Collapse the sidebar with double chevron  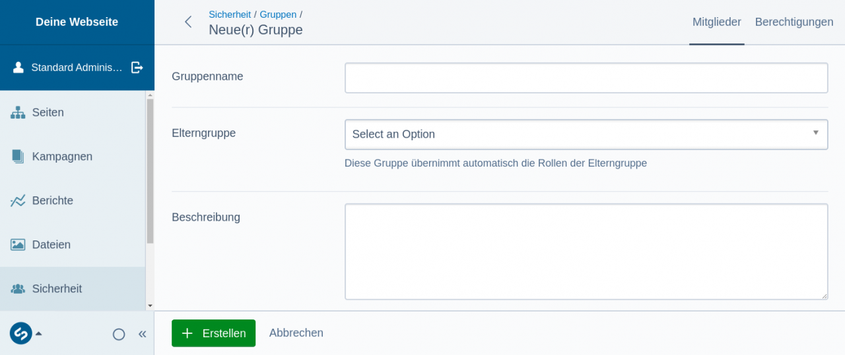142,334
